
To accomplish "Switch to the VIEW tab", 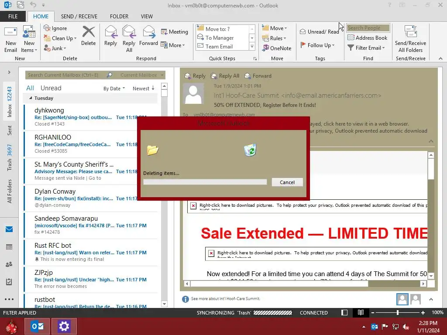I will (147, 16).
